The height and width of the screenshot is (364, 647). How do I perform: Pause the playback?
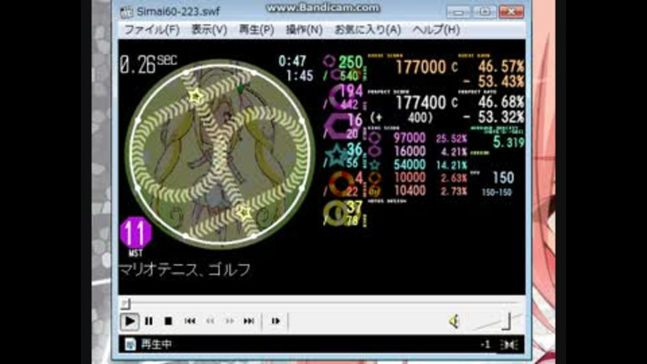[x=149, y=321]
